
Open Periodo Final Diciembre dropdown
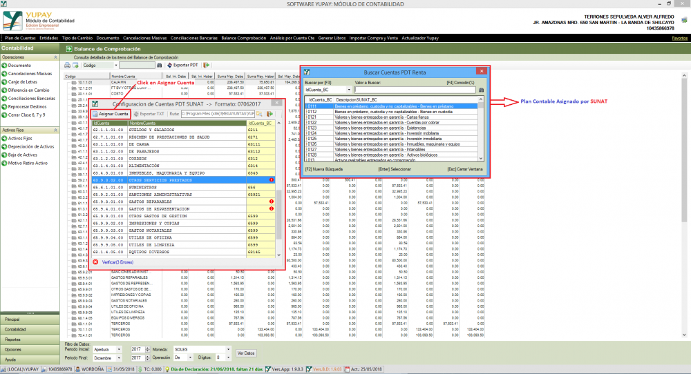(119, 357)
